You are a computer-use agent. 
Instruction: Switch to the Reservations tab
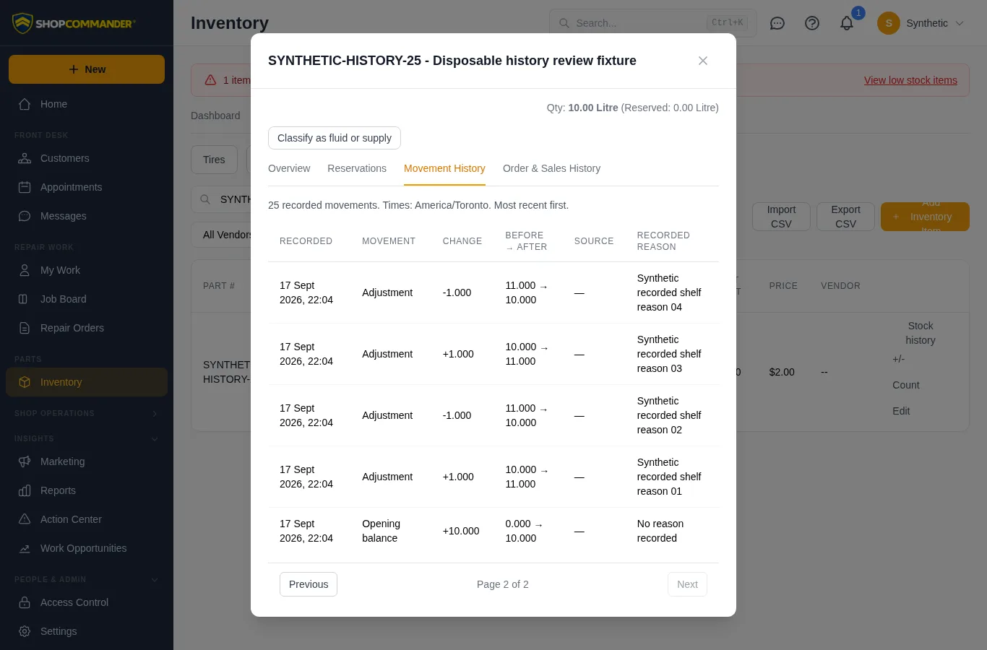click(357, 168)
